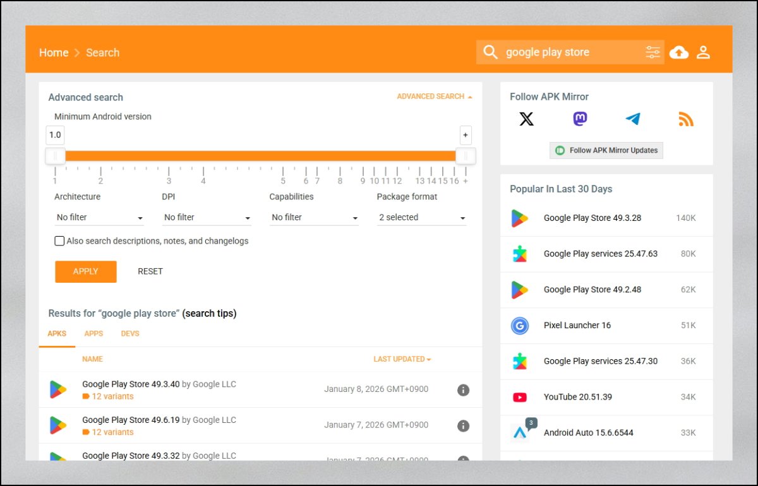Open the DPI filter dropdown
This screenshot has height=486, width=758.
coord(207,217)
